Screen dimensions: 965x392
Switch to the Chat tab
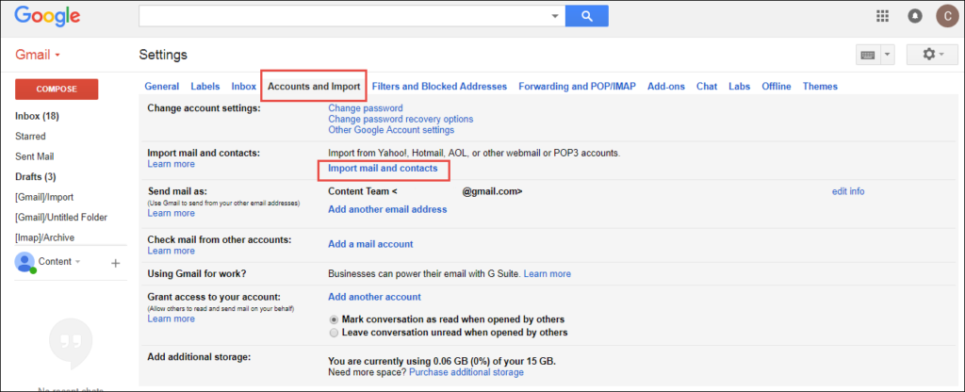click(707, 87)
